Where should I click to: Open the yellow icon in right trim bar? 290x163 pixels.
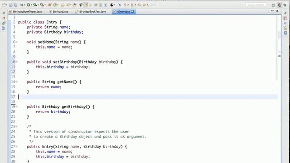[x=285, y=28]
